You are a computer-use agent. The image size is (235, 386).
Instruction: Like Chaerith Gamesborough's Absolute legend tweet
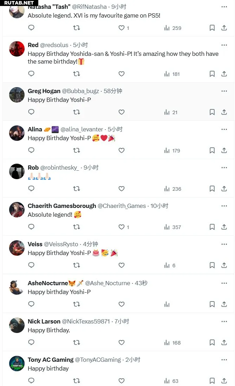(x=122, y=227)
